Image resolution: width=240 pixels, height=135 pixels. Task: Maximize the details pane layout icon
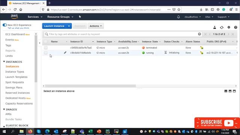234,91
